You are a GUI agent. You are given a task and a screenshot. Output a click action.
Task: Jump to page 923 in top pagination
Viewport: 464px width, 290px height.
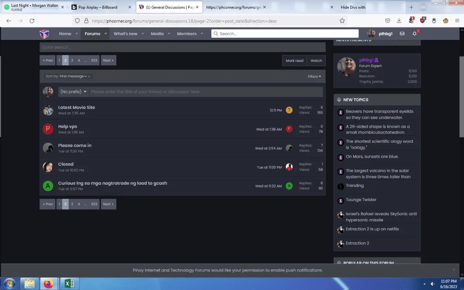(x=94, y=60)
